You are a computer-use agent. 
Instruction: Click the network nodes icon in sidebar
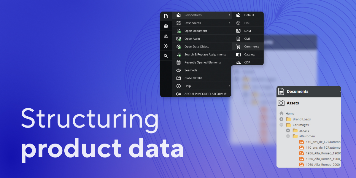click(x=166, y=46)
